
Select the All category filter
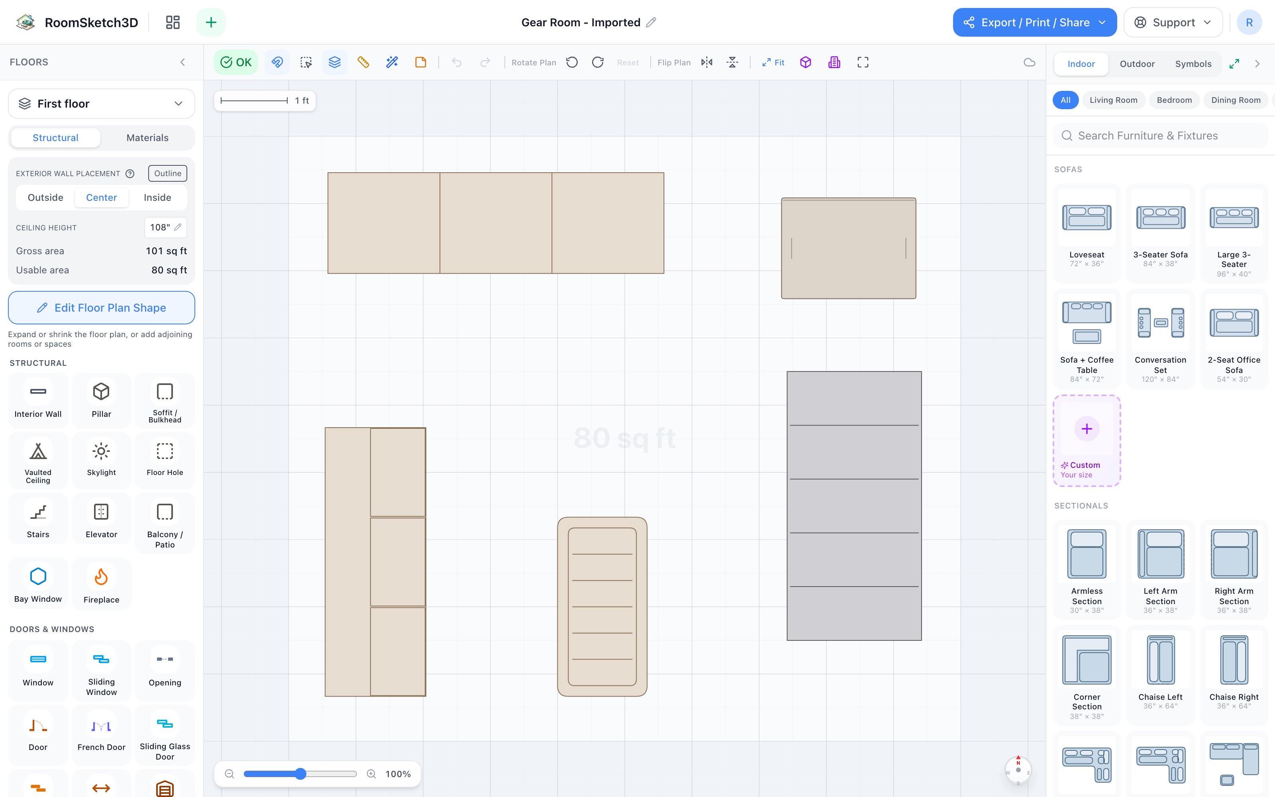1065,100
